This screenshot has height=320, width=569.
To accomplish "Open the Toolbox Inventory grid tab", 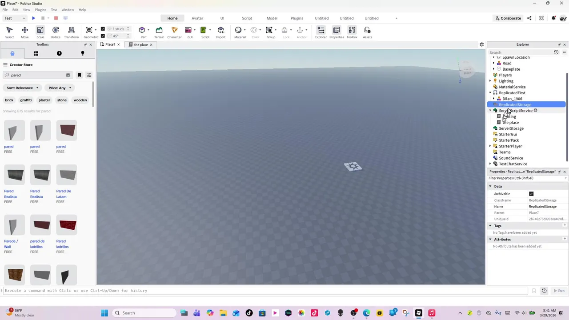I will coord(36,53).
